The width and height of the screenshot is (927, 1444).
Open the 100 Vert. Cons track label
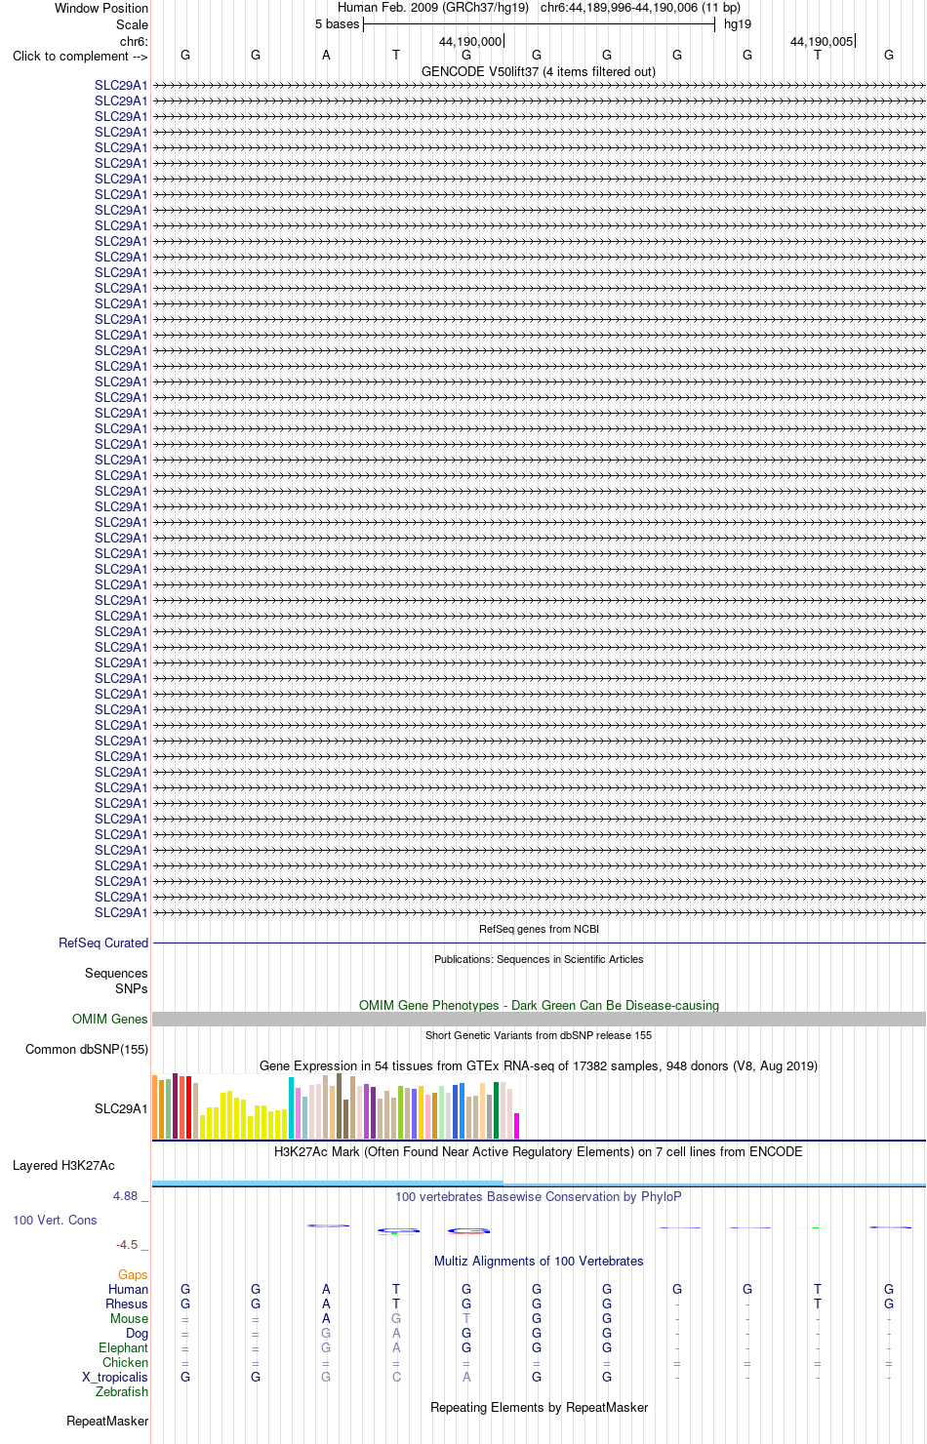55,1221
